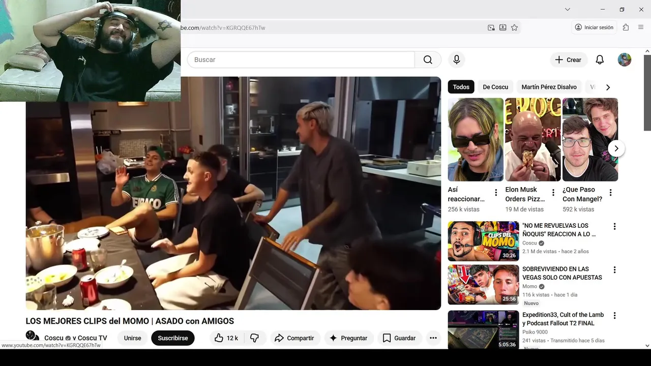Select the Martín Pérez Disalvo chip

point(549,87)
